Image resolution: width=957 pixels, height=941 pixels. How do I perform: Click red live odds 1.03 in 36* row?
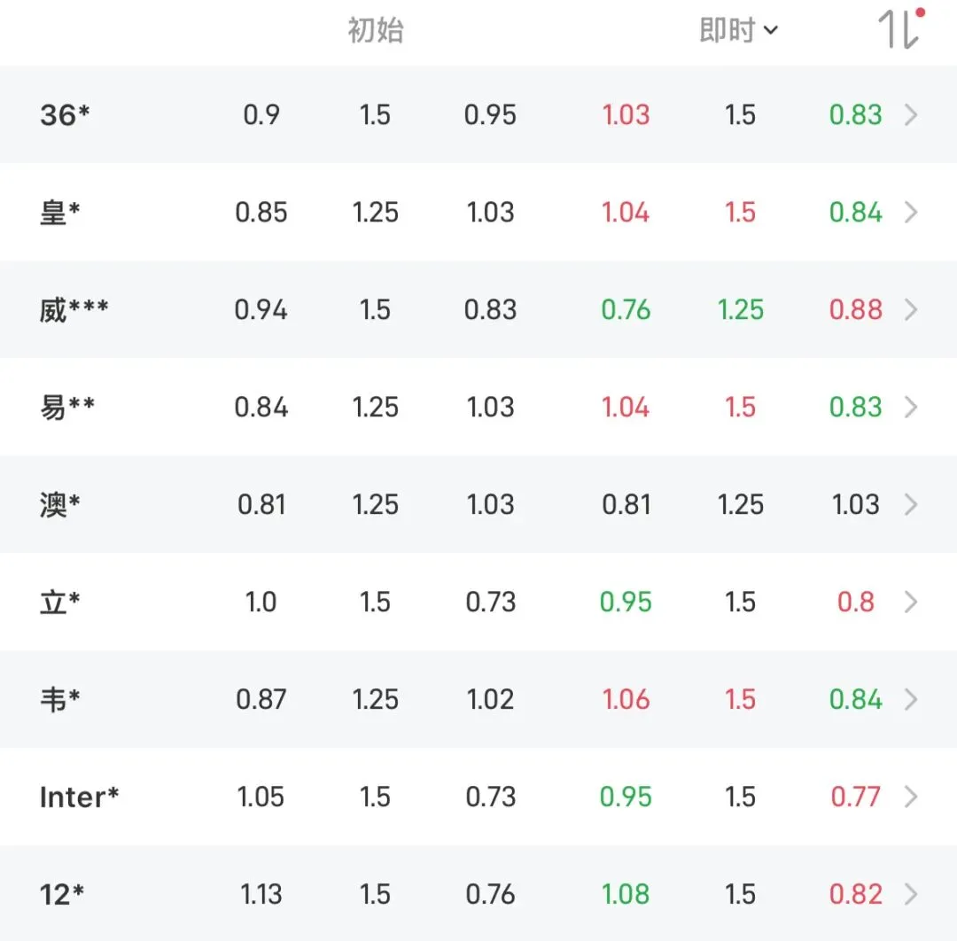click(x=626, y=114)
